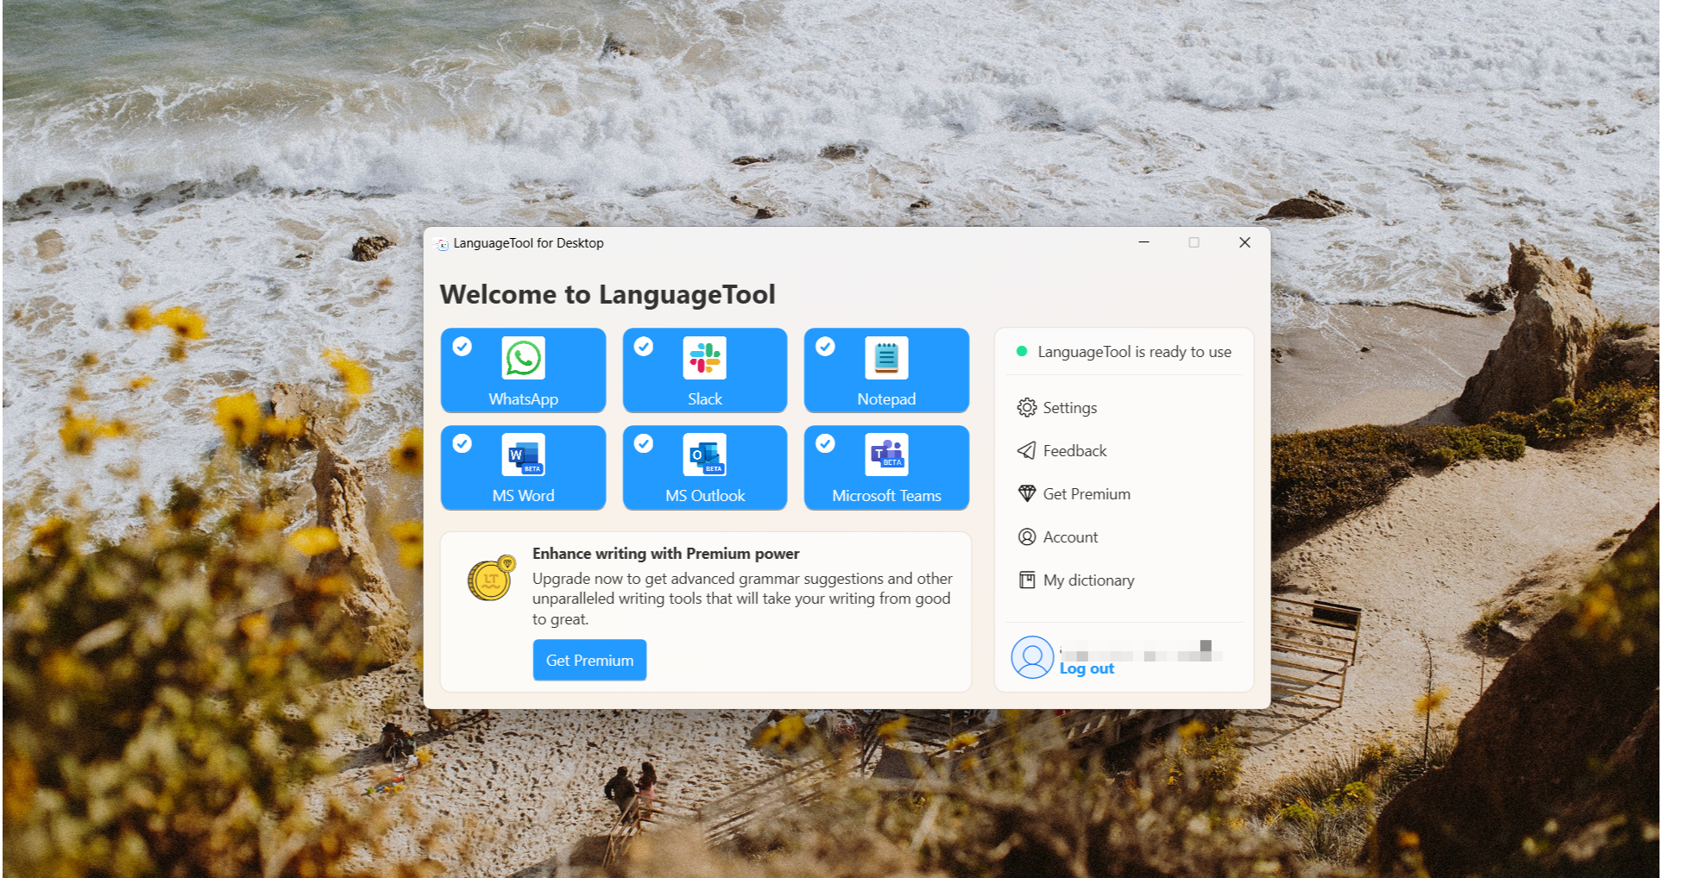The width and height of the screenshot is (1694, 878).
Task: Click the user avatar icon
Action: click(x=1032, y=657)
